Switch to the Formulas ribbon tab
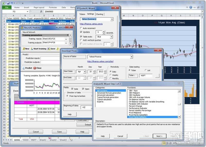 (53, 7)
